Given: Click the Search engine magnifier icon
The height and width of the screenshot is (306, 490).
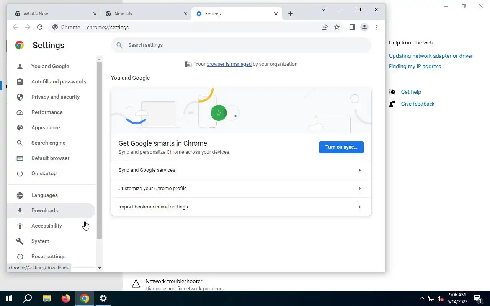Looking at the screenshot, I should tap(20, 143).
